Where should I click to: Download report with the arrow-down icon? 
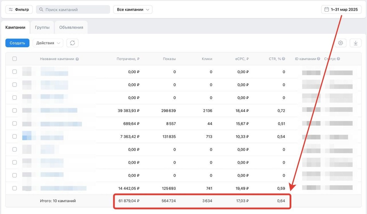point(355,43)
